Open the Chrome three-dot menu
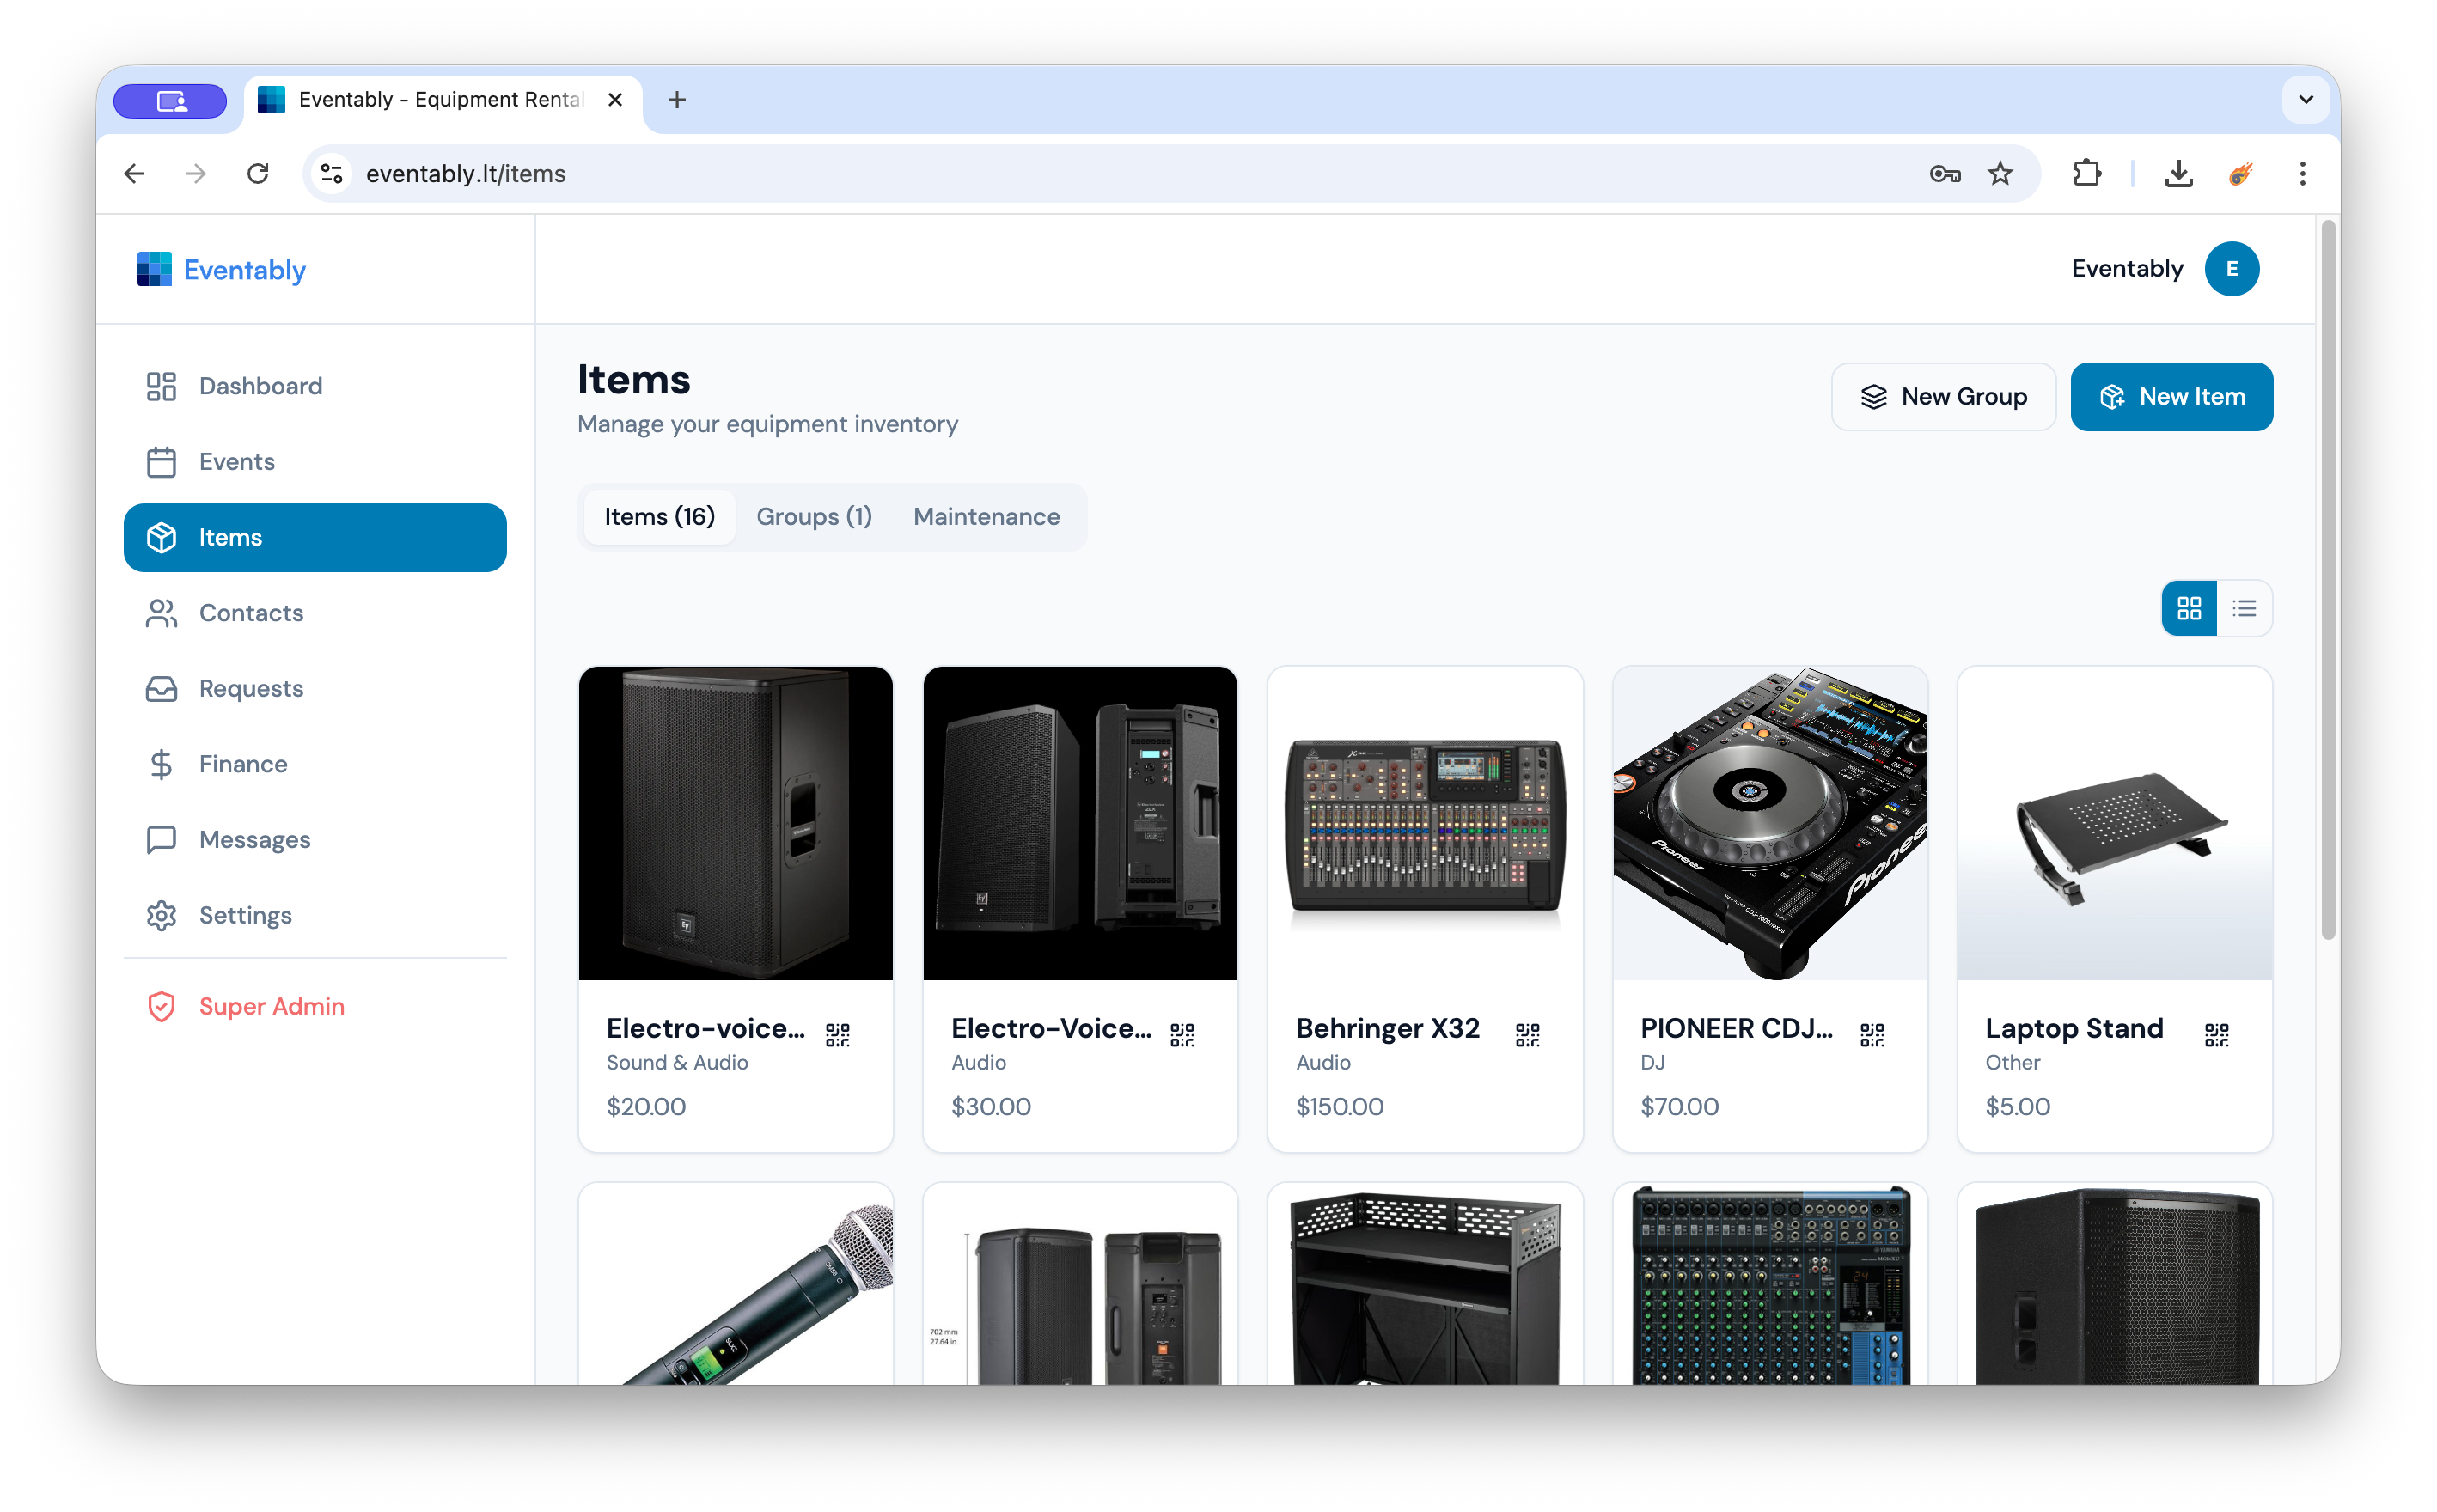Screen dimensions: 2437x1512 point(2301,174)
